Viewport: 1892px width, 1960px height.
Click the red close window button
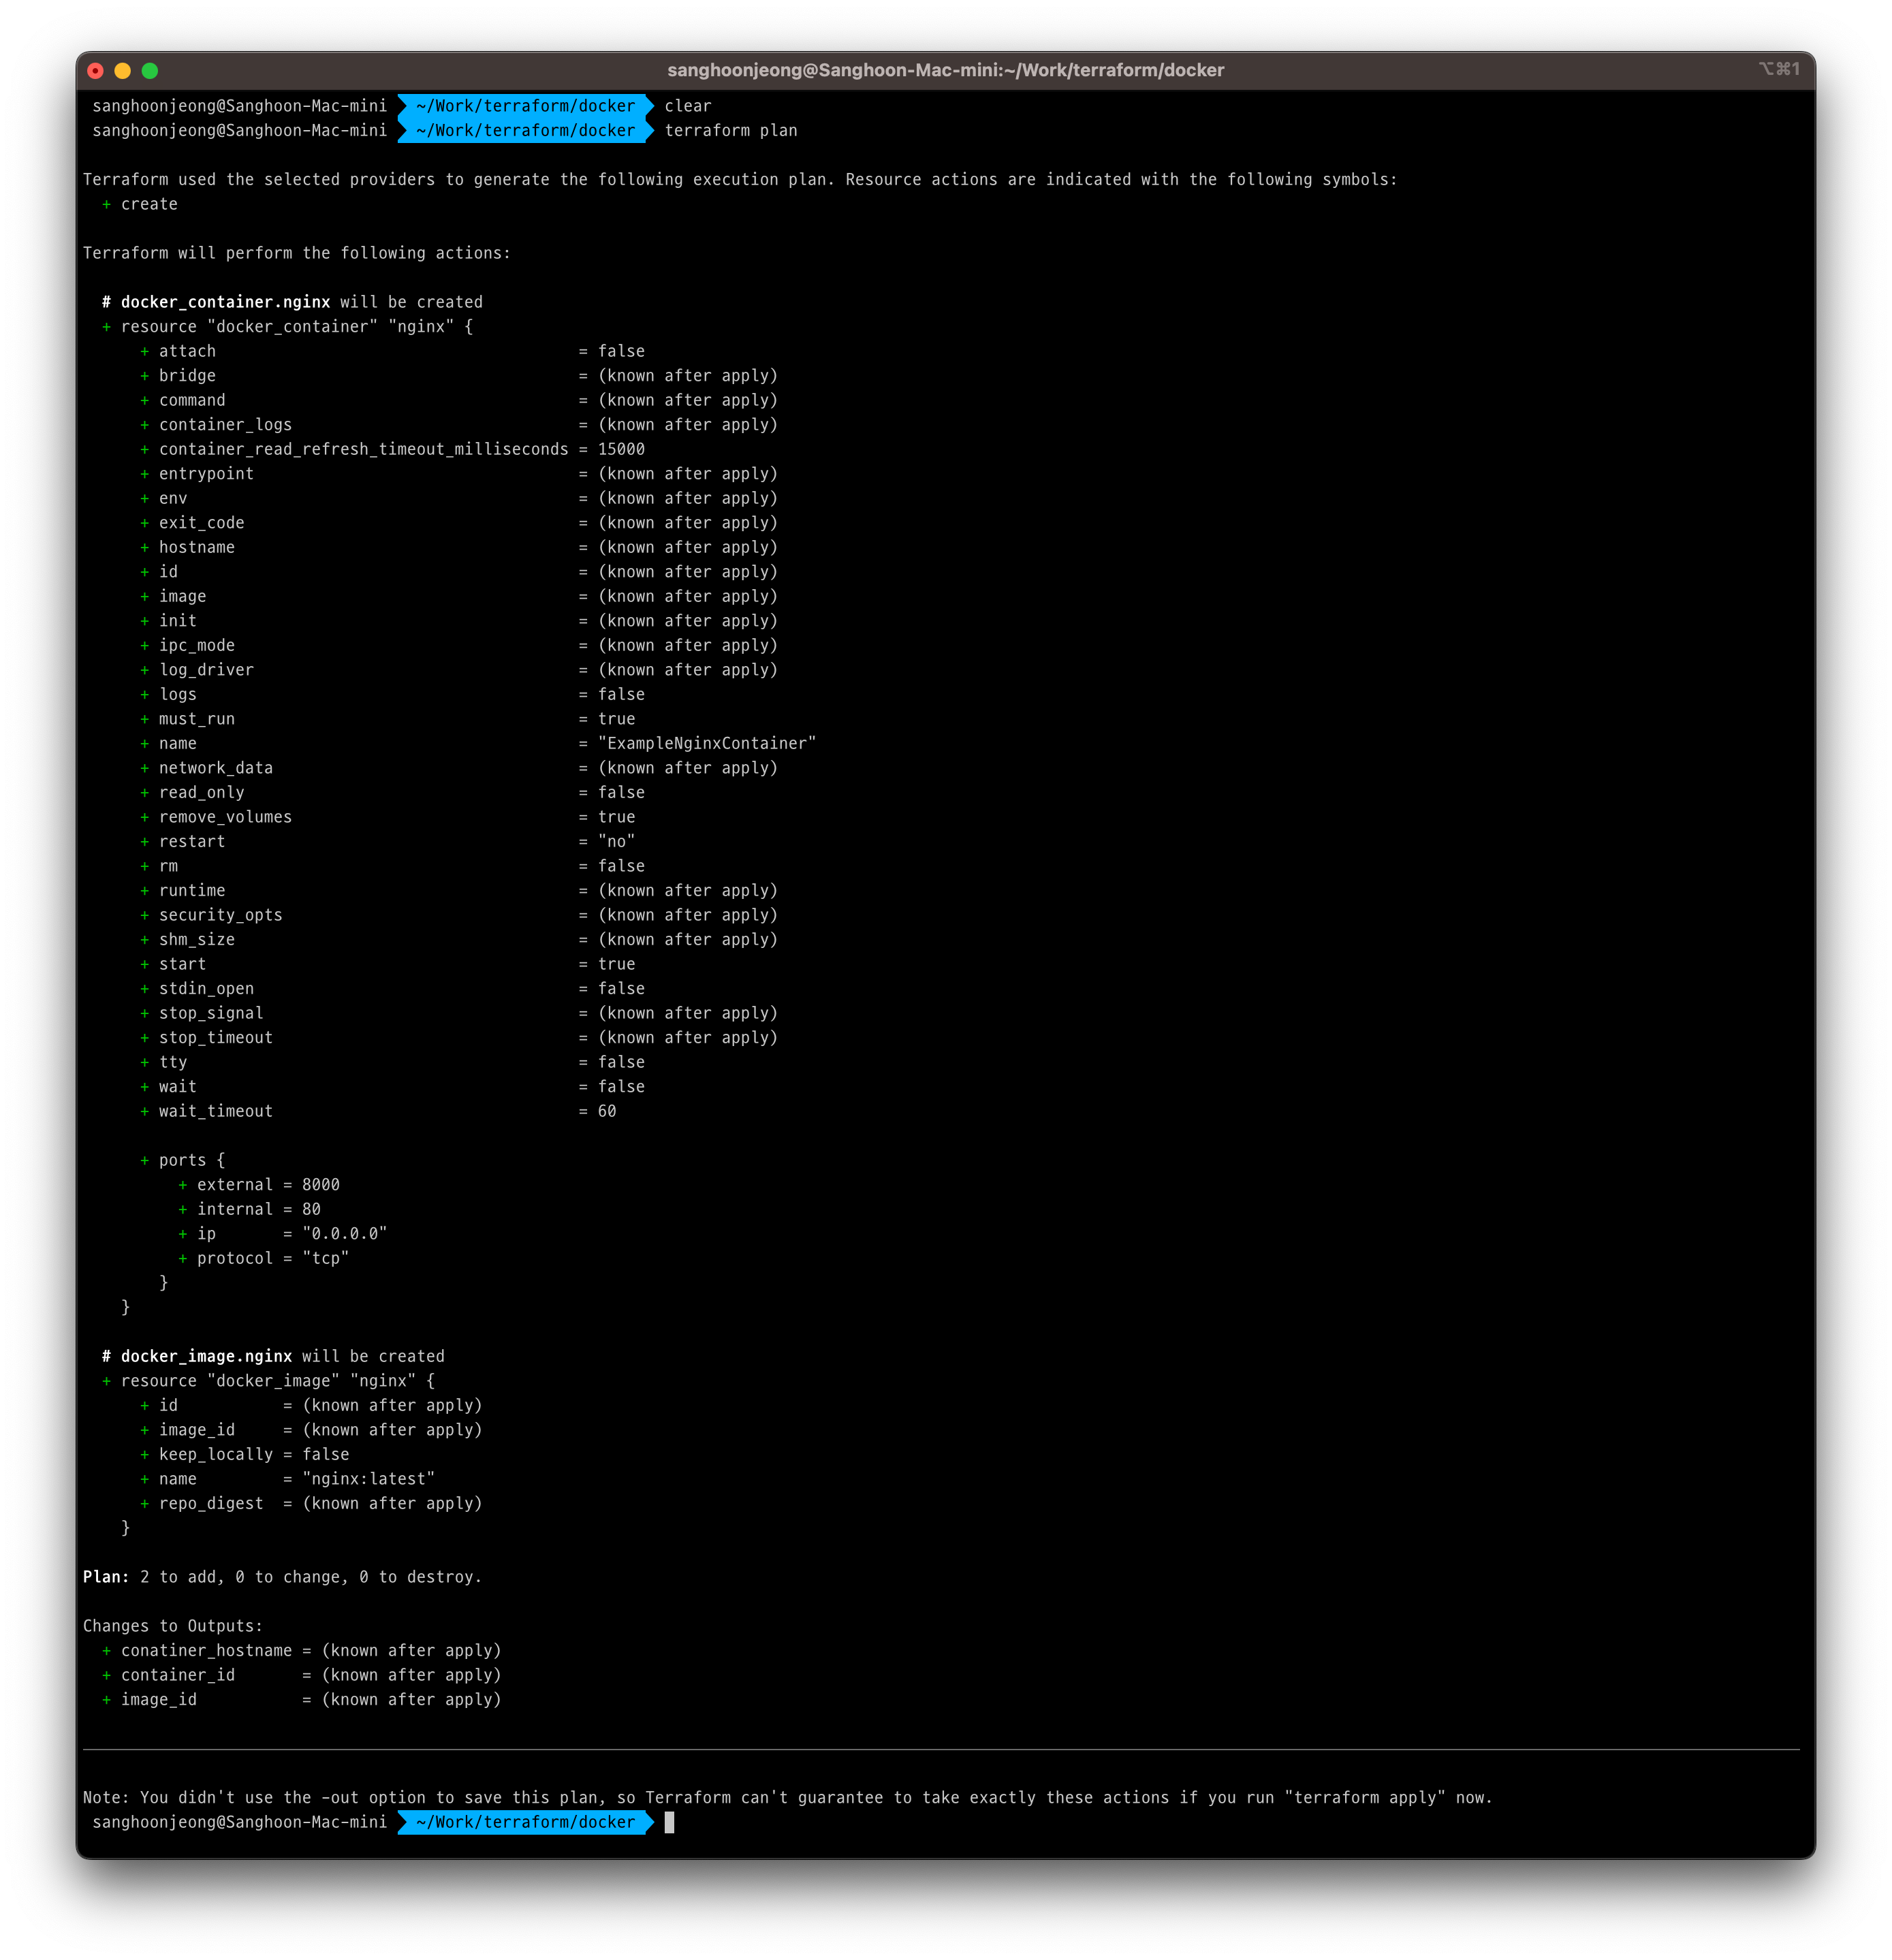(96, 71)
